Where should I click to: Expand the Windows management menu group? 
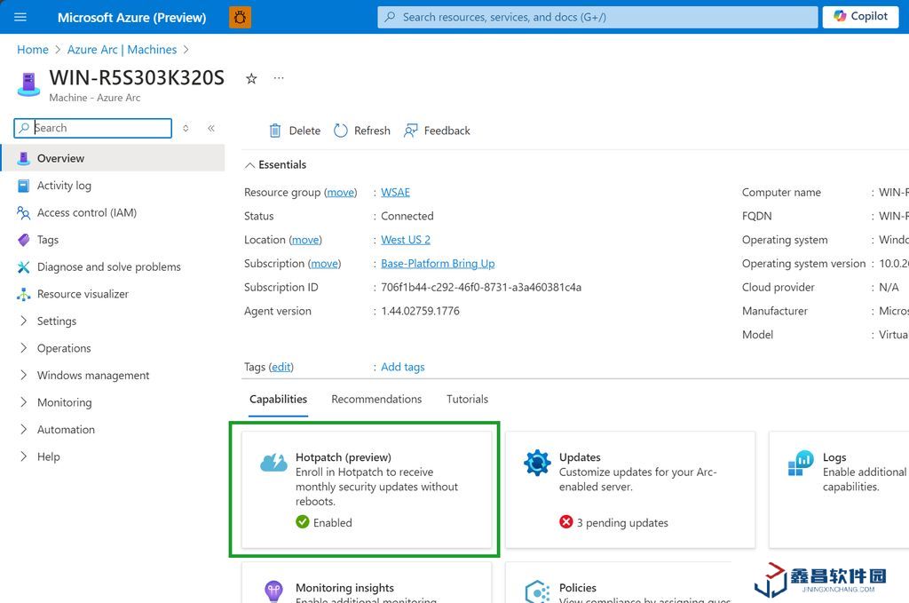(x=92, y=376)
